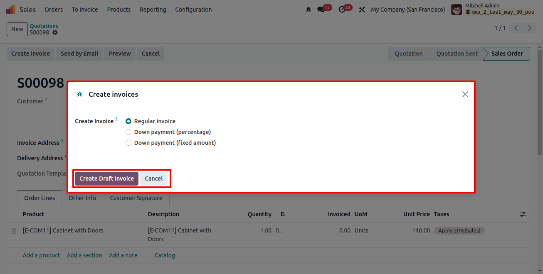Viewport: 543px width, 274px height.
Task: Click the UoM column header
Action: coord(361,214)
